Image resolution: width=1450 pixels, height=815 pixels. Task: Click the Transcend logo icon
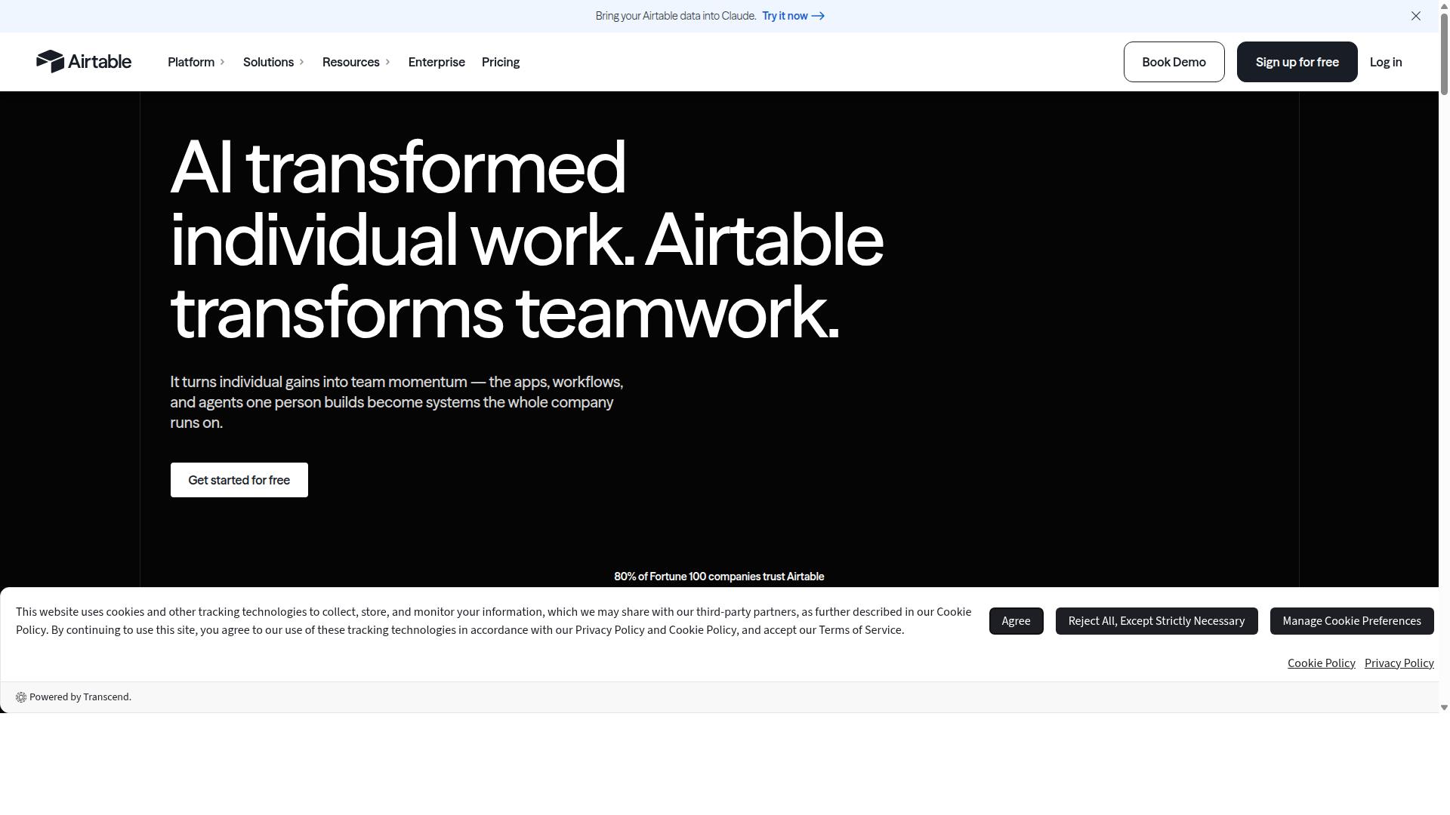[x=21, y=697]
